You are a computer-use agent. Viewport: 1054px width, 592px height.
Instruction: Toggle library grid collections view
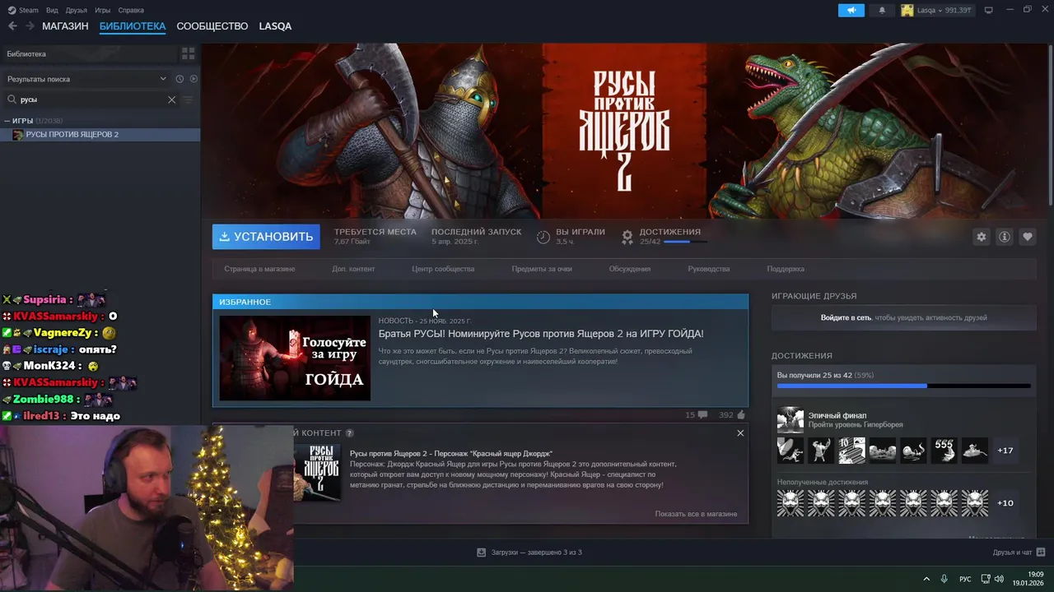tap(188, 53)
